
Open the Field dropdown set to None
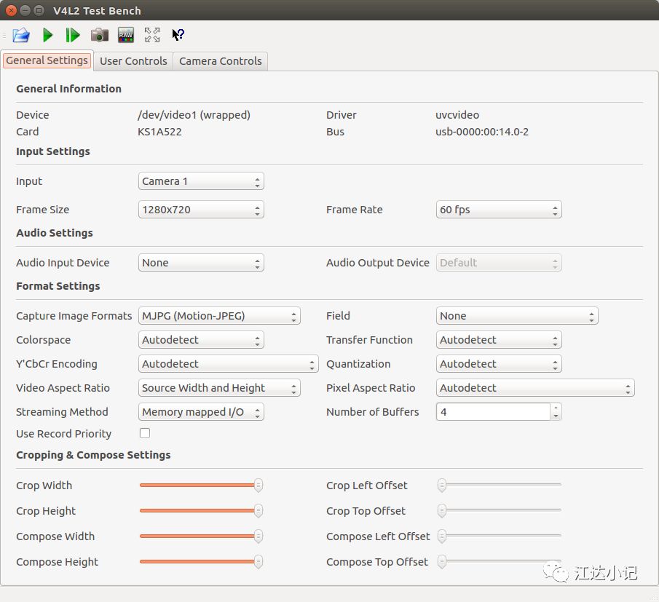(517, 316)
